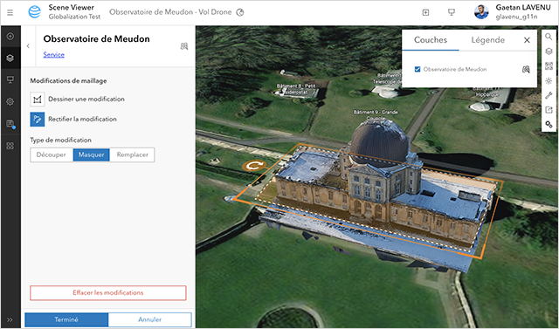Choose Masquer modification type
This screenshot has width=559, height=329.
coord(91,154)
